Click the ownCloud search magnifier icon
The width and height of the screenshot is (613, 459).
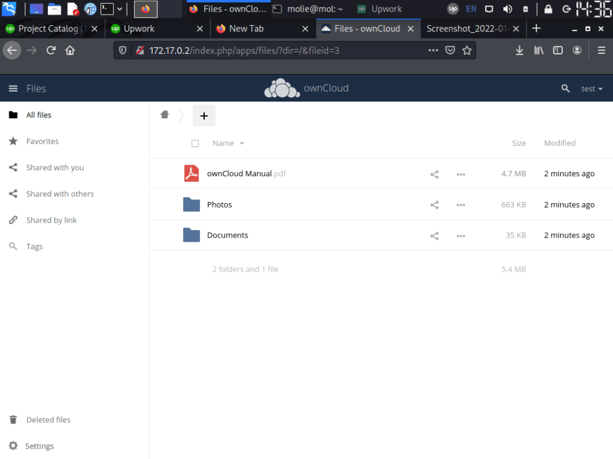pos(565,89)
